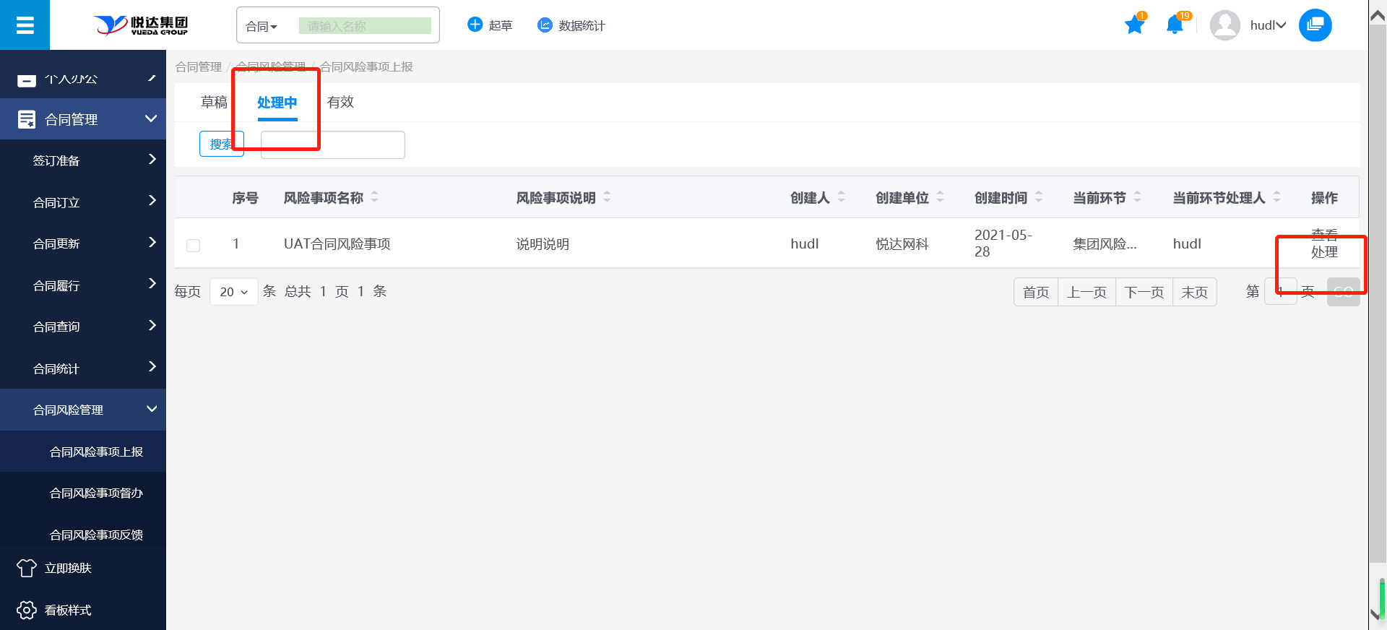The height and width of the screenshot is (630, 1387).
Task: Open the notification bell icon
Action: (1174, 25)
